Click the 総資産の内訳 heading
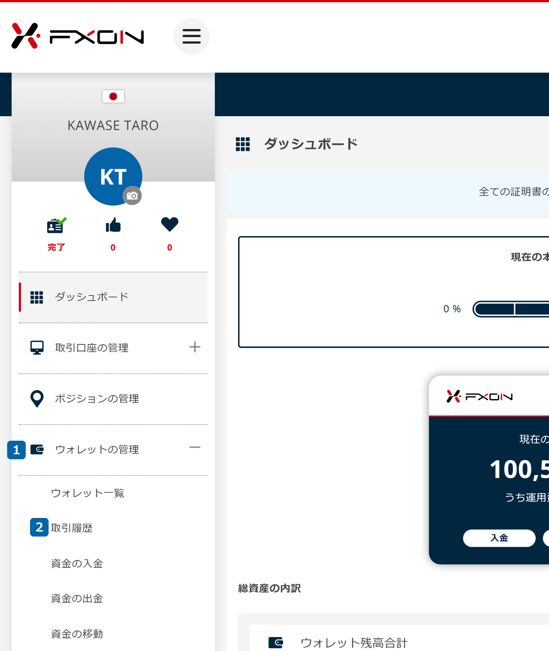Viewport: 549px width, 651px height. [x=269, y=588]
